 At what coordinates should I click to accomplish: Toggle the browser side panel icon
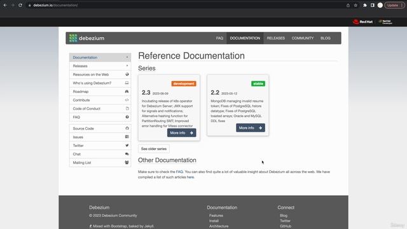[373, 5]
